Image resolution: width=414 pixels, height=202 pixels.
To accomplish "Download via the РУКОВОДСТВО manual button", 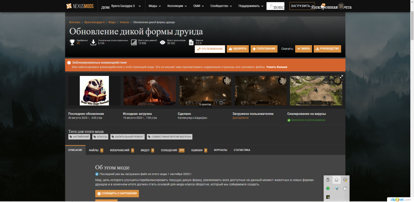I will (327, 49).
